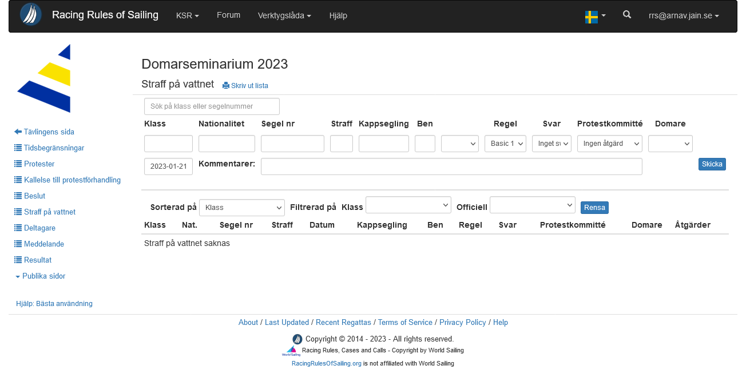This screenshot has width=746, height=389.
Task: Open the Svar dropdown in entry form
Action: point(551,144)
